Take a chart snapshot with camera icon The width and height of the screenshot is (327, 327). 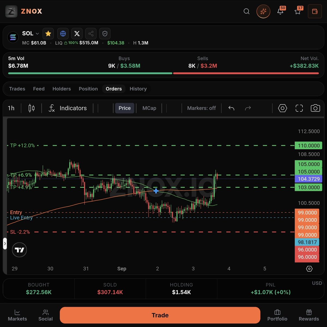315,108
